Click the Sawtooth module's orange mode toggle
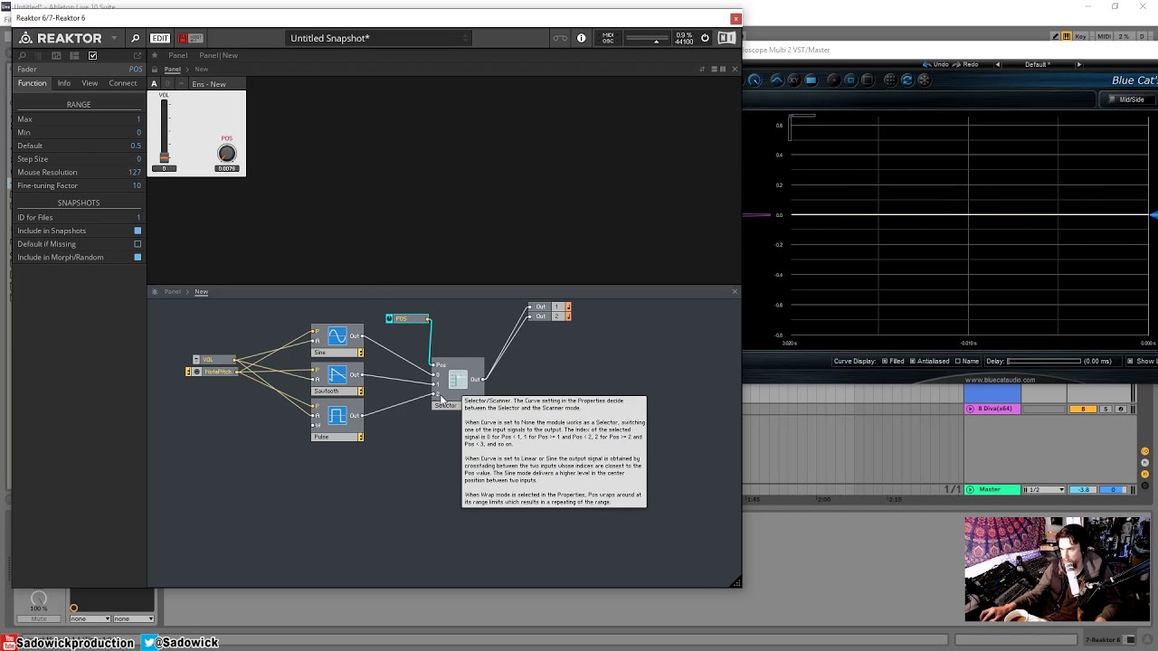Screen dimensions: 1158x651 360,392
